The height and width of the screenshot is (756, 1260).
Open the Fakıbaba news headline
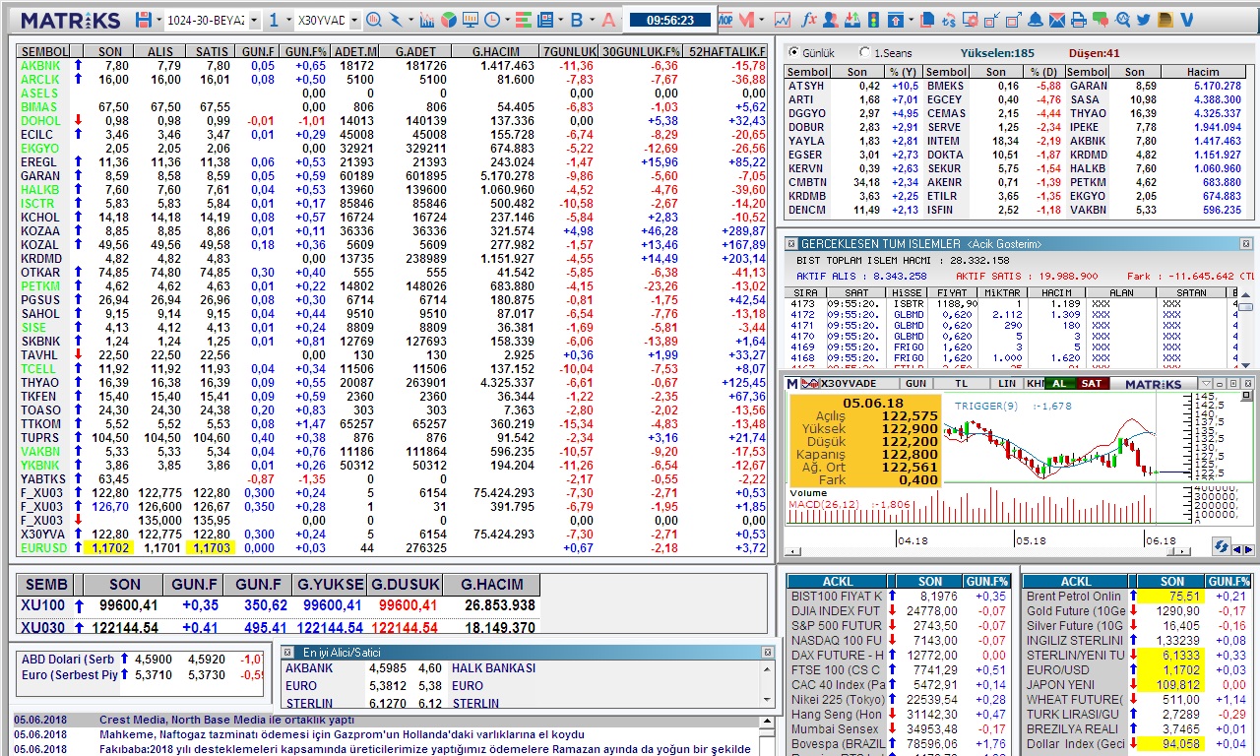click(427, 749)
